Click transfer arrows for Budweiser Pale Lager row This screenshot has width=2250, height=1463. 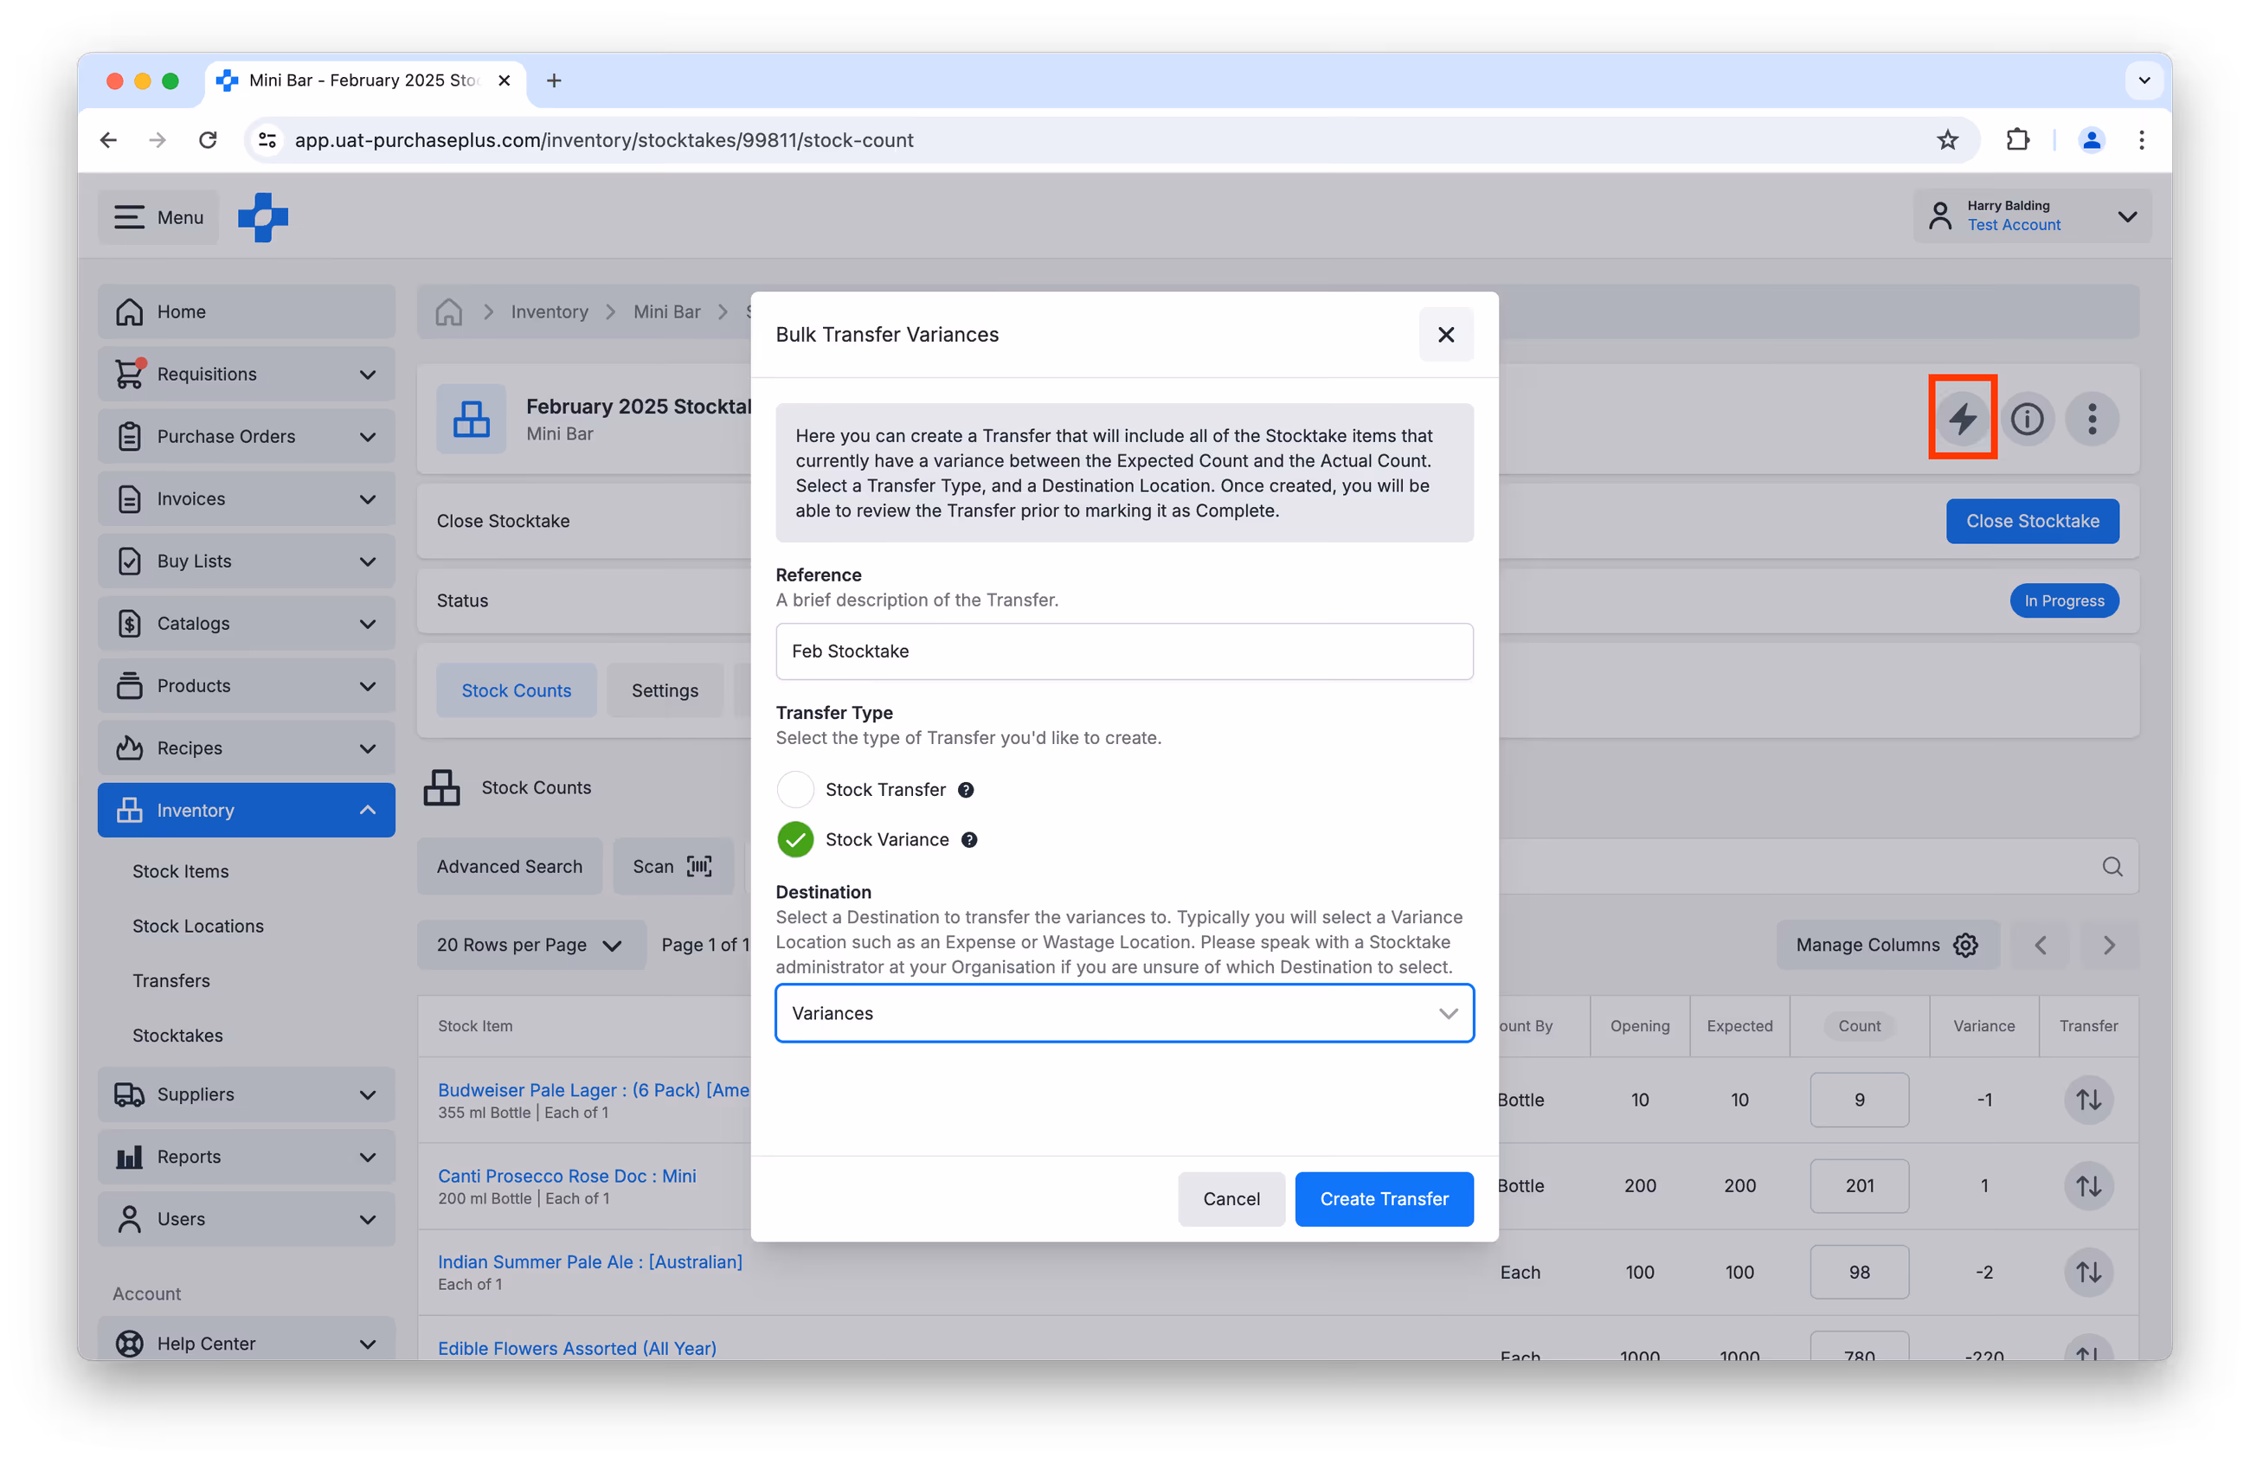(2088, 1100)
